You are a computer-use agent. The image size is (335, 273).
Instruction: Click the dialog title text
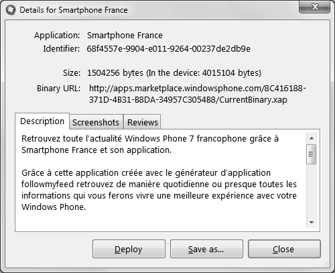(x=74, y=10)
